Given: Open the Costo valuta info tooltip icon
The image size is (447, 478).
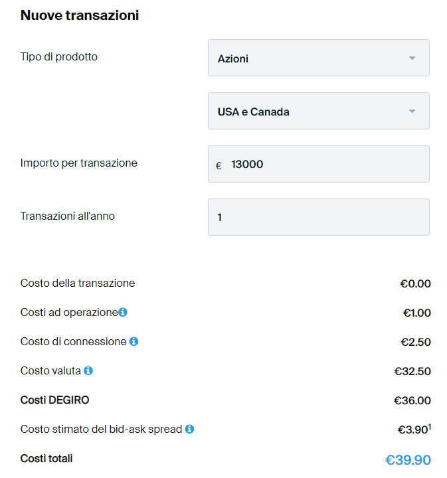Looking at the screenshot, I should coord(88,370).
